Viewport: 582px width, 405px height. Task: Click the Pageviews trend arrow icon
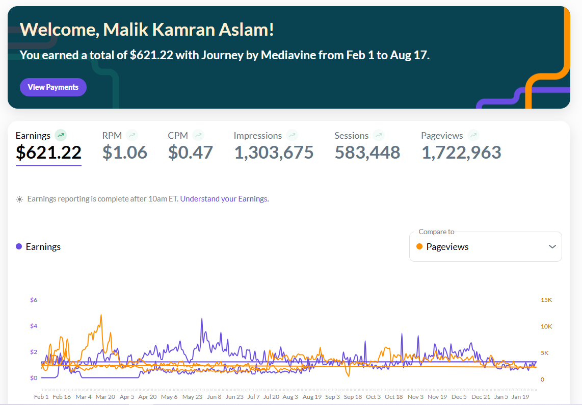[473, 135]
